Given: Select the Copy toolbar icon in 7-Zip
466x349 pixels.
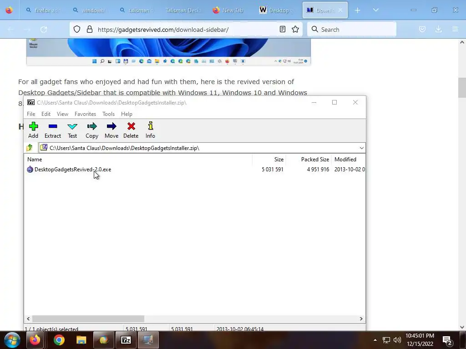Looking at the screenshot, I should click(x=92, y=130).
